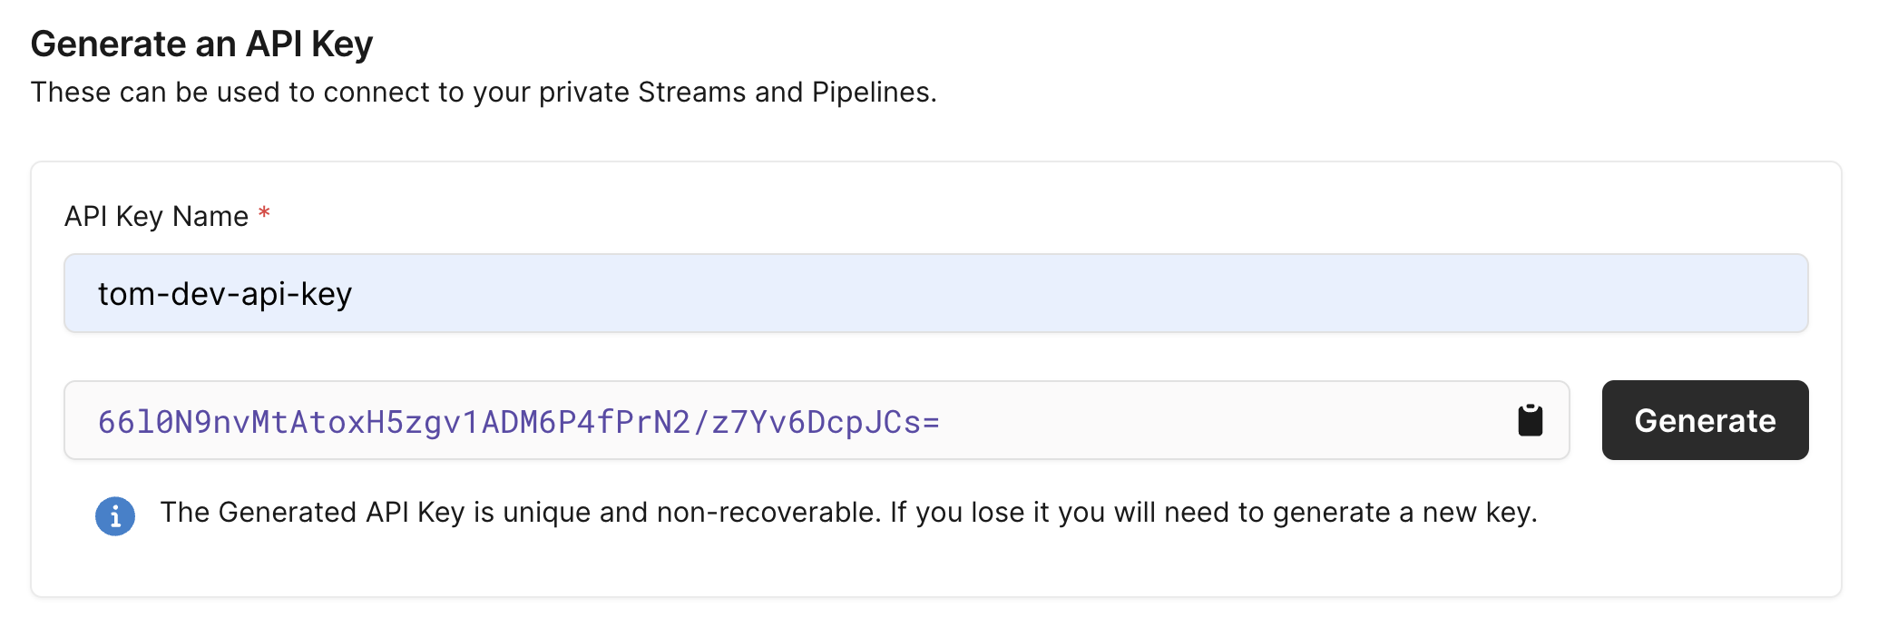Click the red required asterisk
This screenshot has height=637, width=1878.
(x=264, y=214)
